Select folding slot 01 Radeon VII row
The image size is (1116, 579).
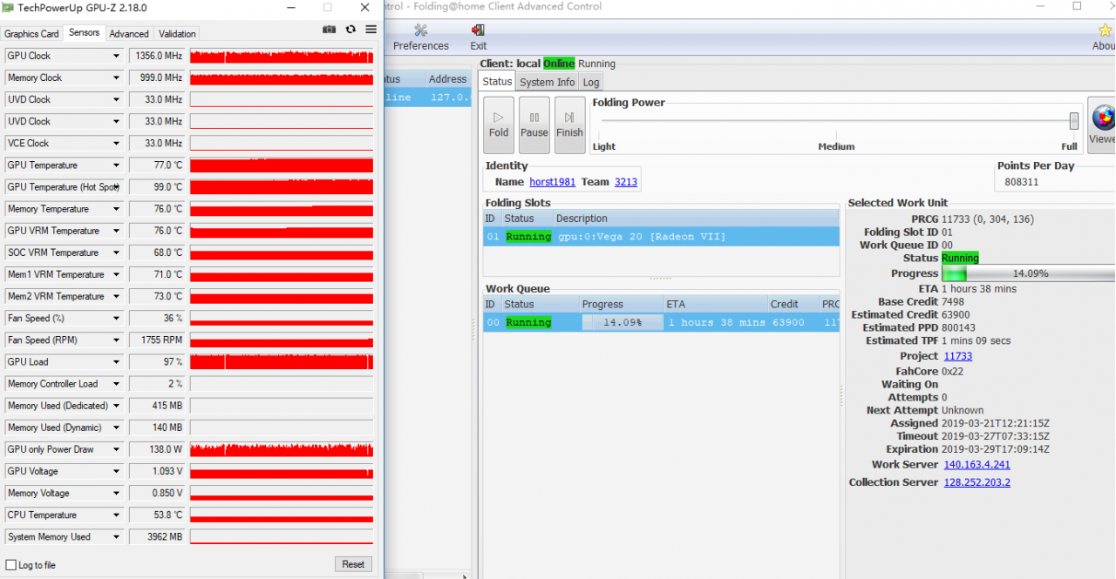click(x=661, y=237)
